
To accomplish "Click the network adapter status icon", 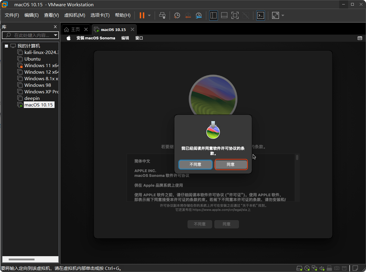I will coord(314,268).
